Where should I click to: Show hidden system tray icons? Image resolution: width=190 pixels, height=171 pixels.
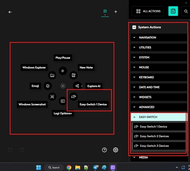(x=177, y=167)
